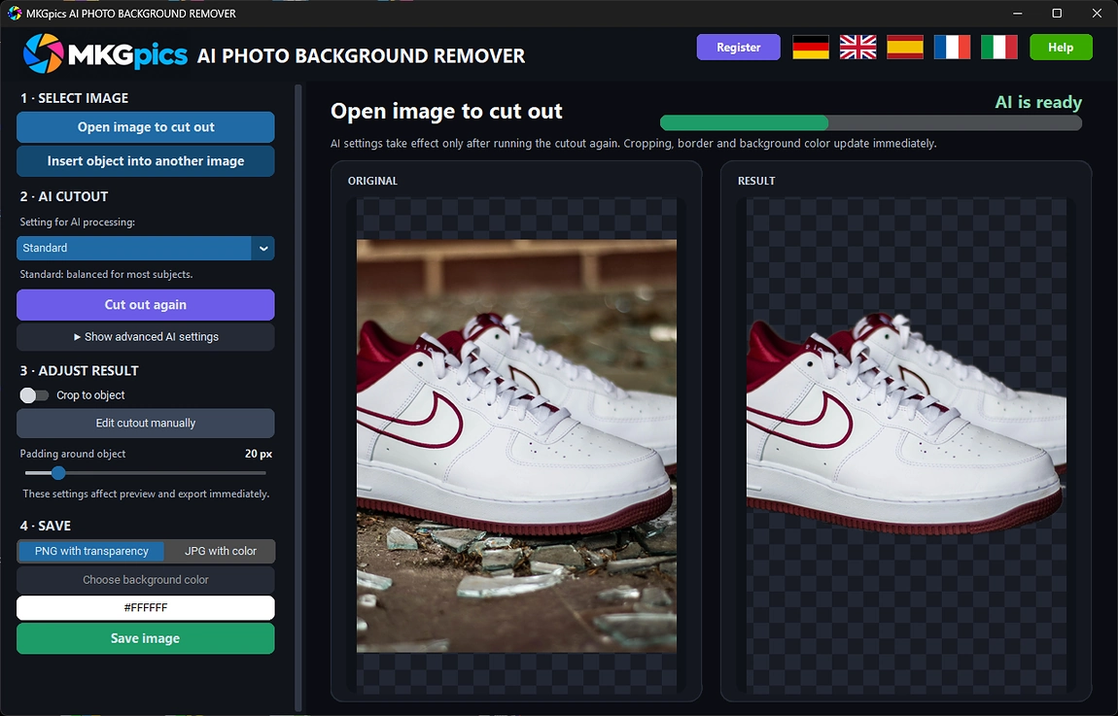Open the Standard AI processing dropdown

pyautogui.click(x=146, y=248)
